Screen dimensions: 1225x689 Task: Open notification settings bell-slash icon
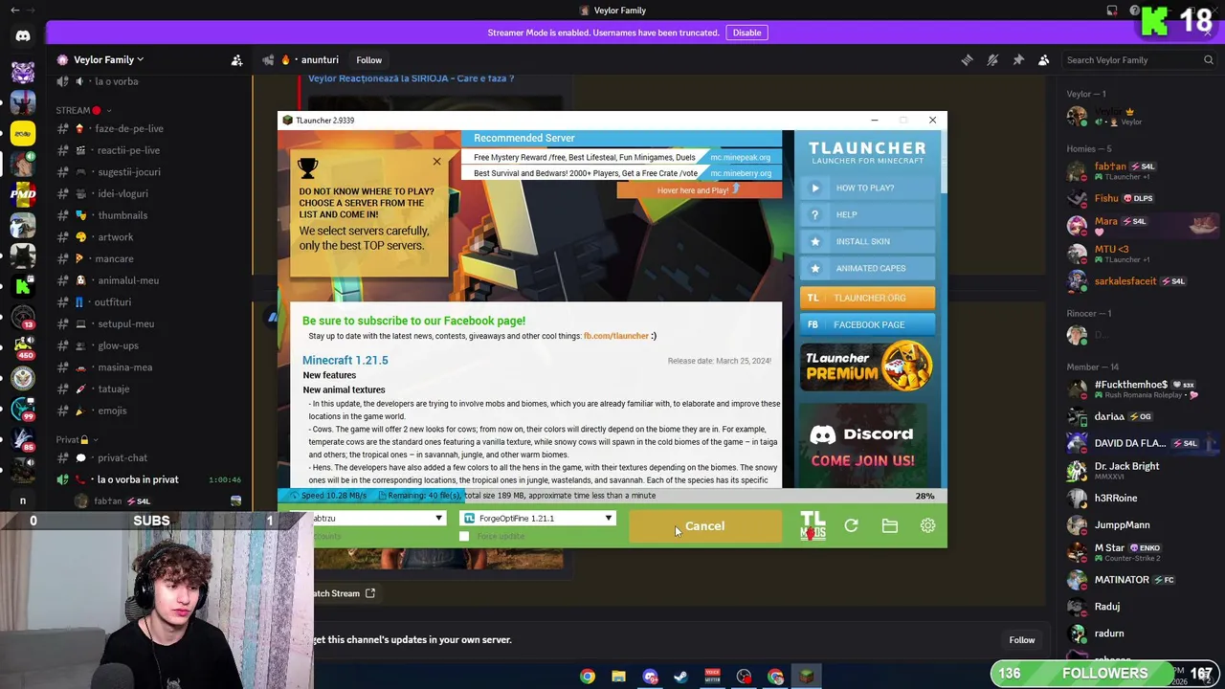click(x=992, y=59)
